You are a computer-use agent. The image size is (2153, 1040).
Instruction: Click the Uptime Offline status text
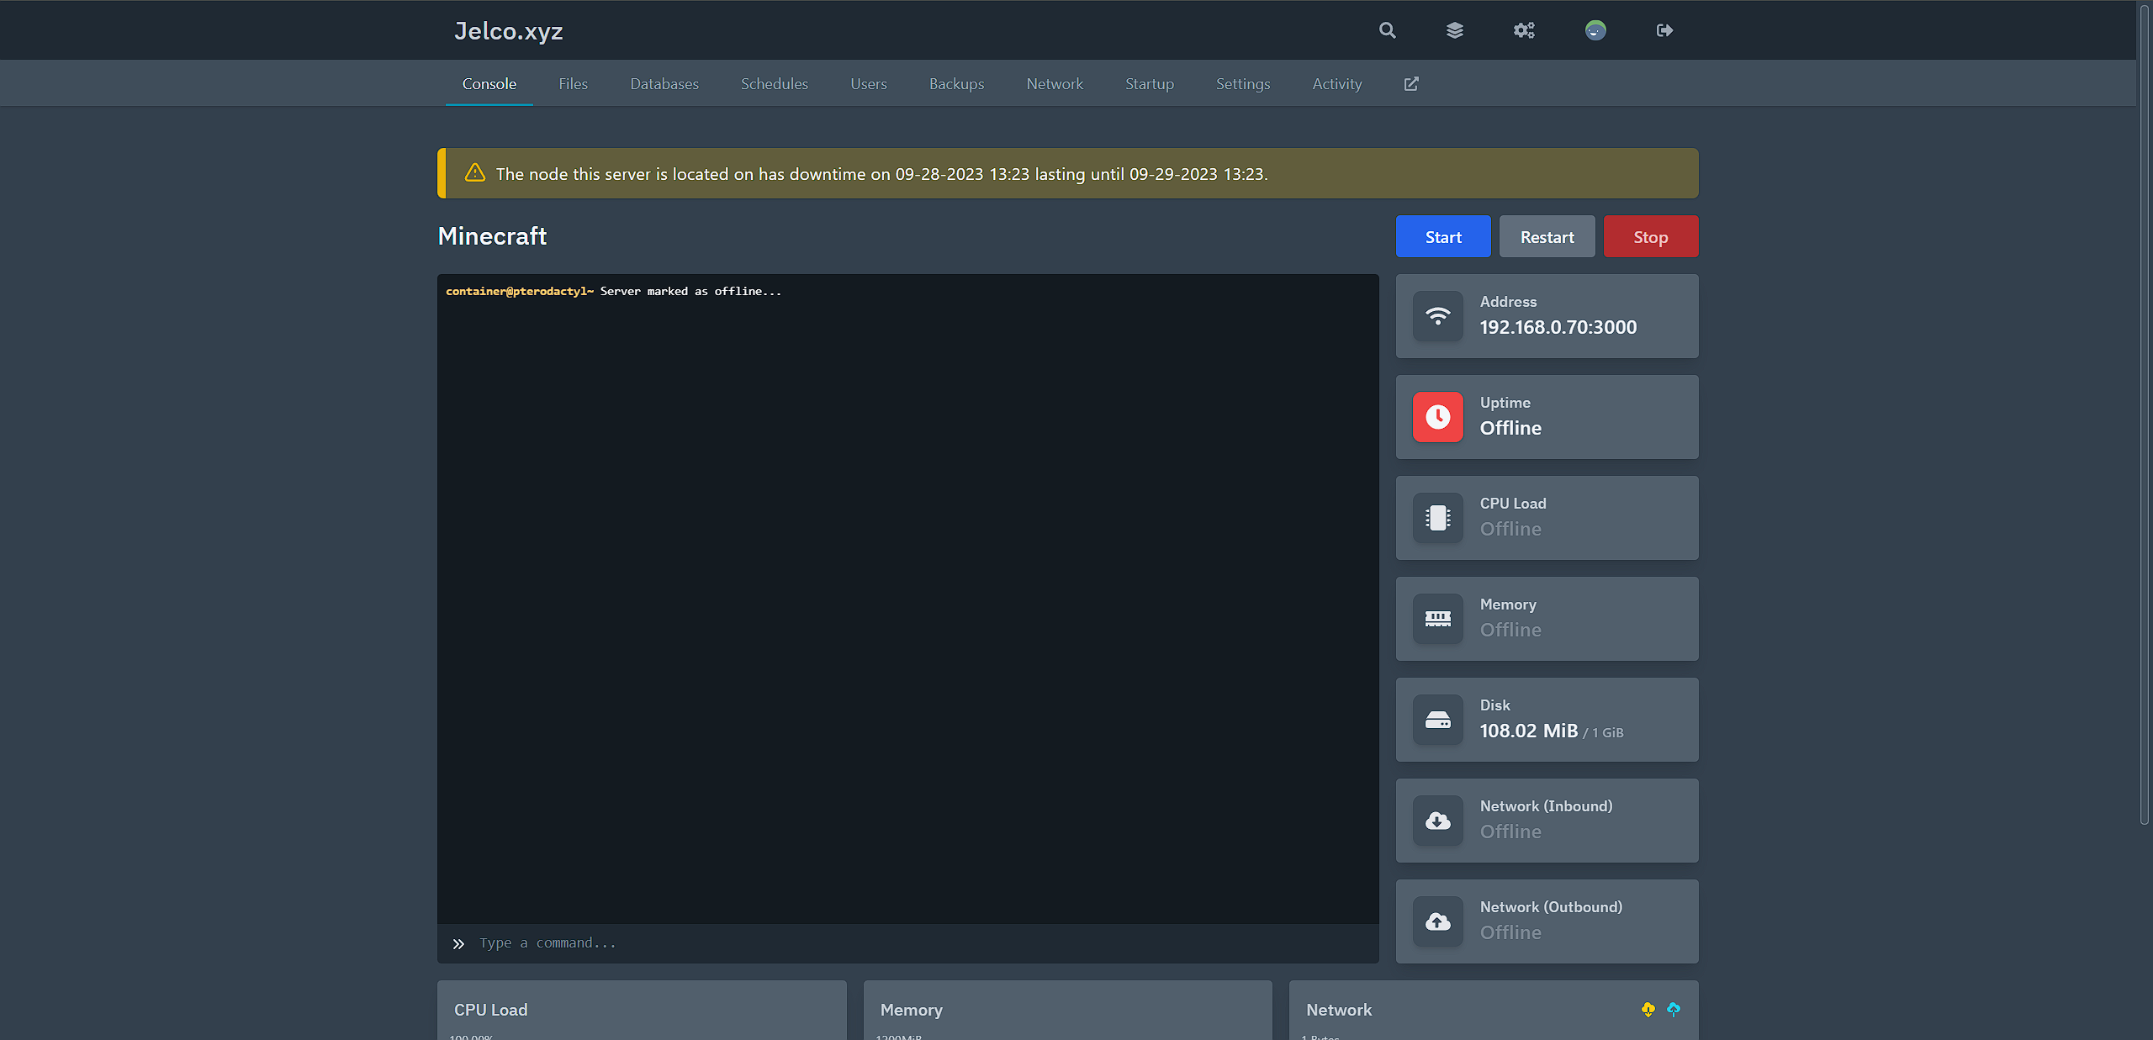(x=1510, y=428)
